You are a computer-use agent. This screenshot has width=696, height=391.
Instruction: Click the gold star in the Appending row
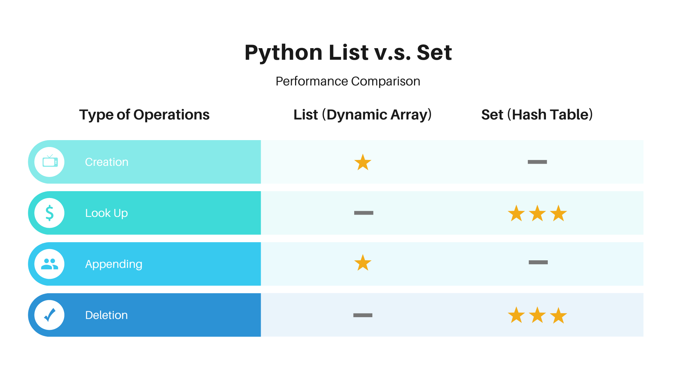tap(363, 263)
